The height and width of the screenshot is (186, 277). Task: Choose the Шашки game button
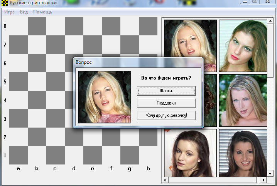[x=166, y=91]
